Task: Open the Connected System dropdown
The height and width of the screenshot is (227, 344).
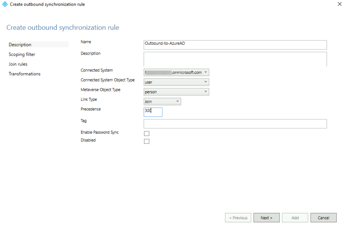Action: (176, 72)
